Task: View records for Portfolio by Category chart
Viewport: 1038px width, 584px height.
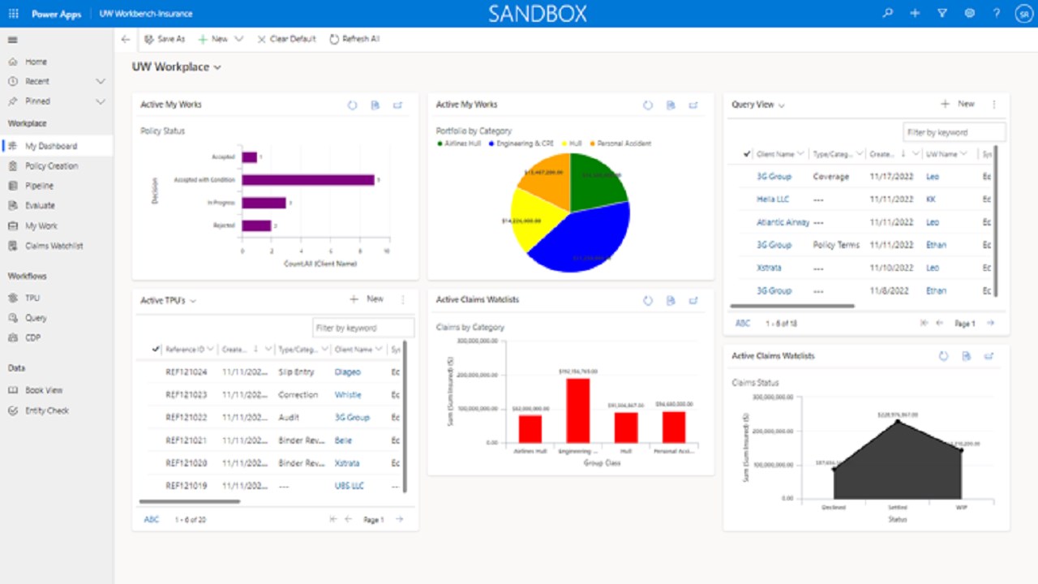Action: click(x=671, y=105)
